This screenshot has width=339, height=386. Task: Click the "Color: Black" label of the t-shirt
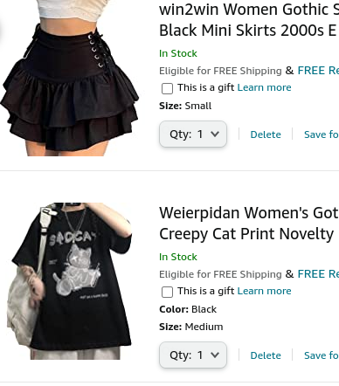[188, 309]
